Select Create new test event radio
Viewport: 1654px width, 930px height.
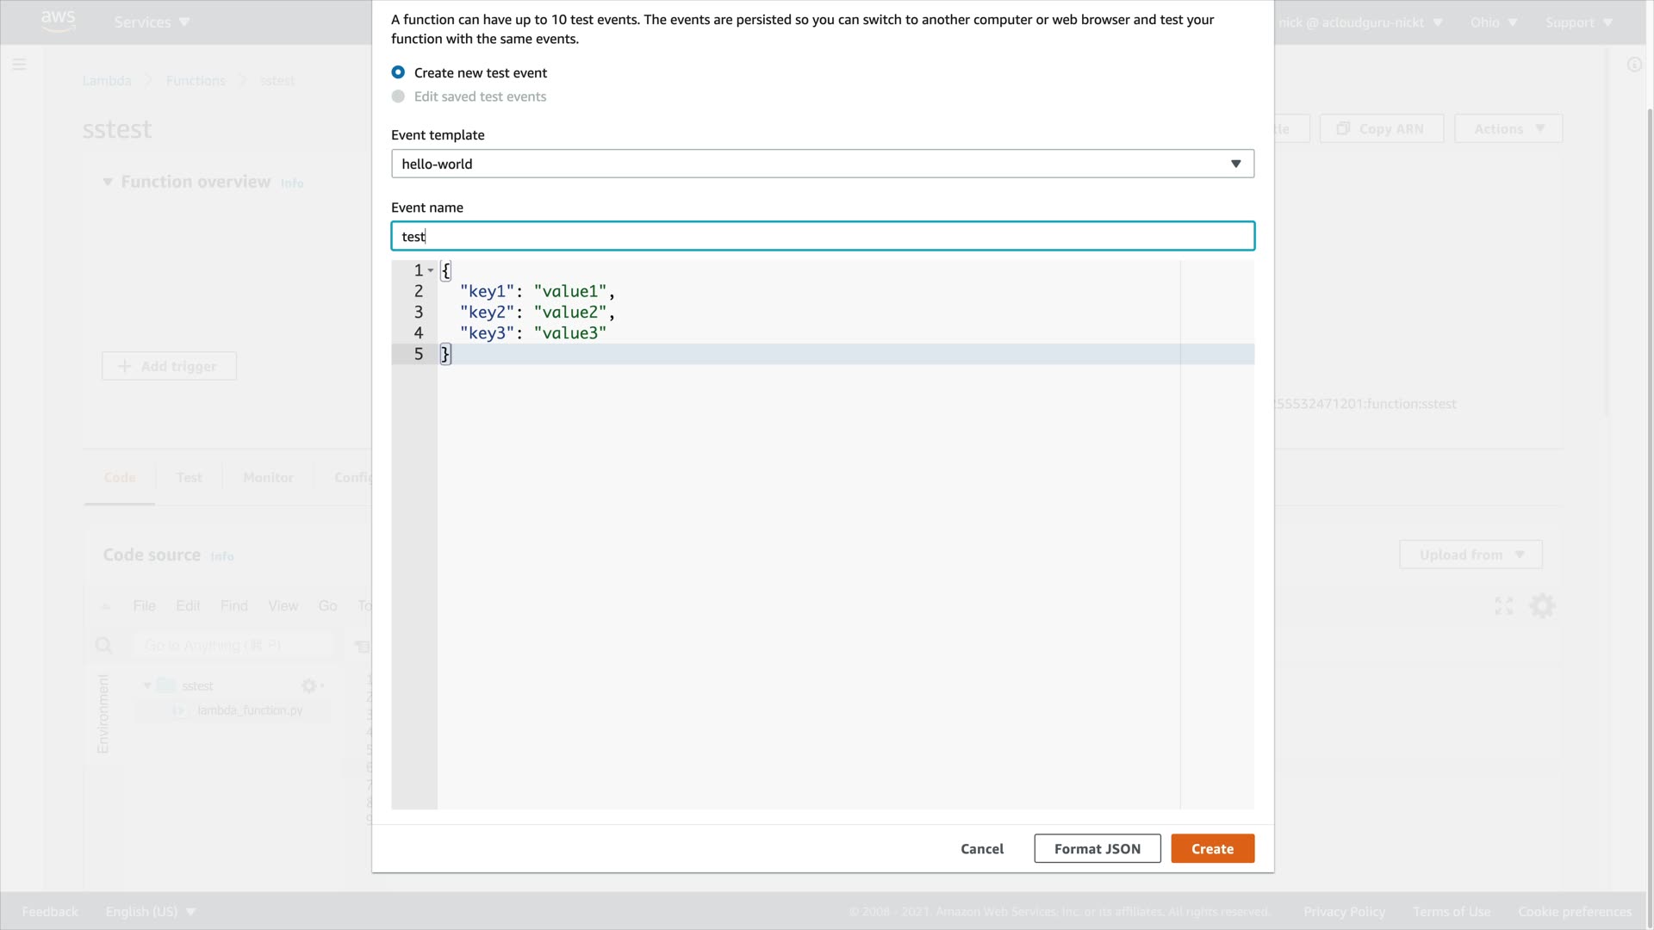click(x=398, y=72)
